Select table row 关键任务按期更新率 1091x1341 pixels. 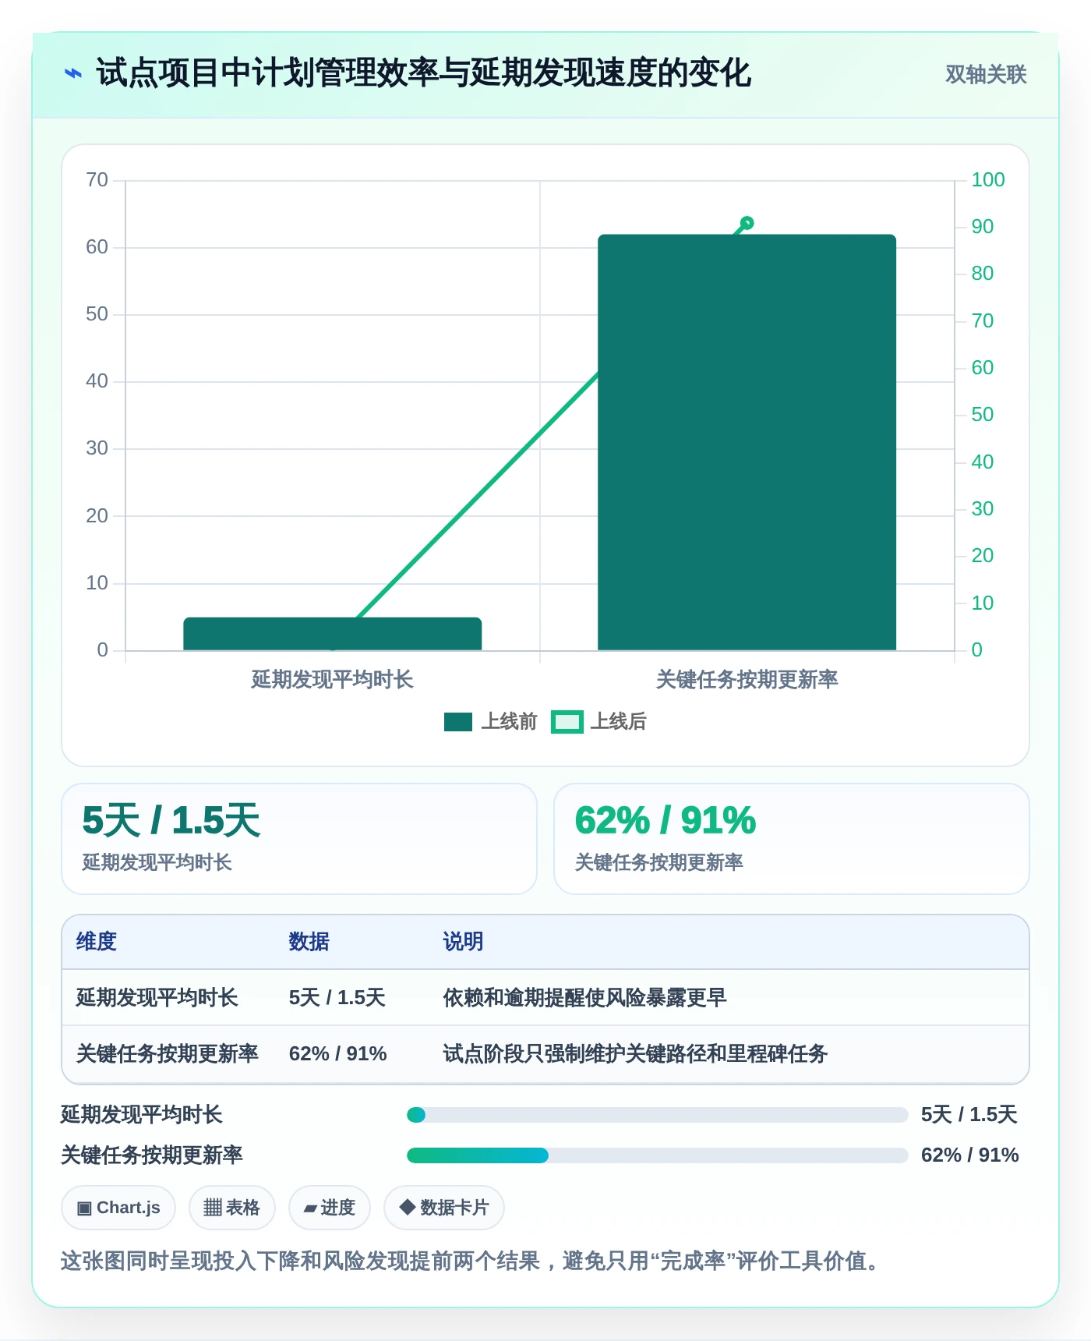(x=545, y=1053)
